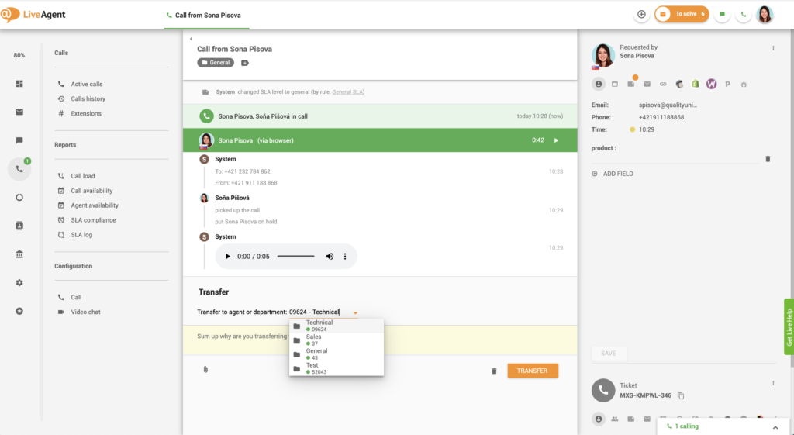Click the trash icon beside Transfer button
The width and height of the screenshot is (794, 435).
click(494, 371)
